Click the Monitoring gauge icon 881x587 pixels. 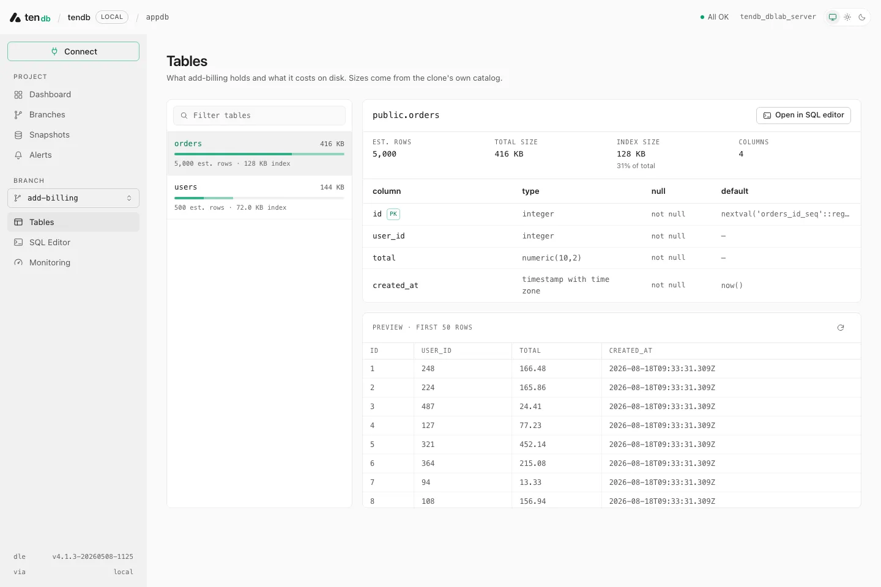[18, 263]
